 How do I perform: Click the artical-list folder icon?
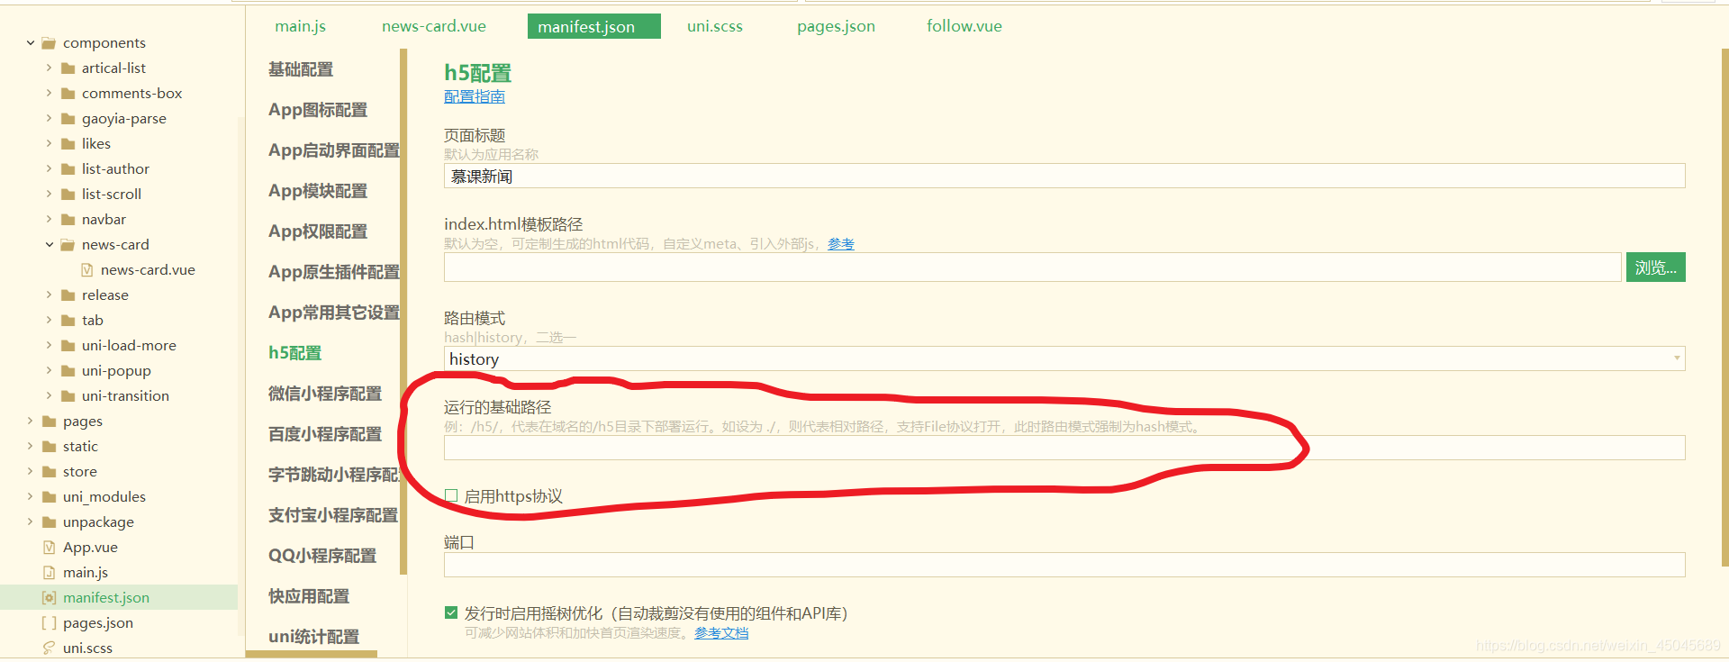68,68
